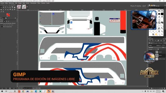Viewport: 166px width, 93px height.
Task: Select the Crop tool
Action: (x=10, y=7)
